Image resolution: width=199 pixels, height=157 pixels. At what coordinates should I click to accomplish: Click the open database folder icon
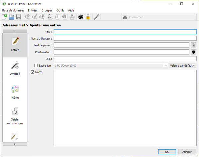[x=11, y=17]
